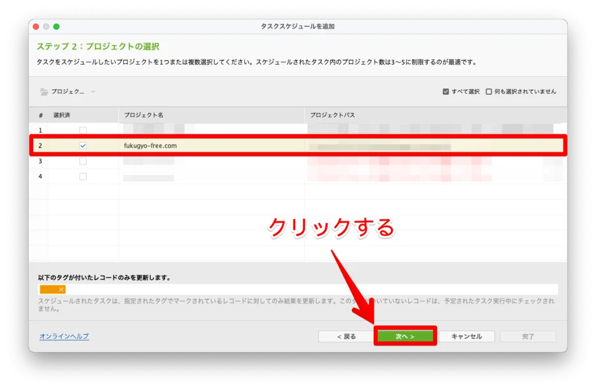This screenshot has width=596, height=390.
Task: Click row number 3
Action: pyautogui.click(x=40, y=161)
